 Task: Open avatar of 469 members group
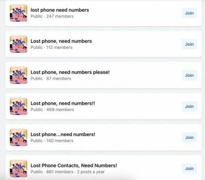tap(19, 106)
